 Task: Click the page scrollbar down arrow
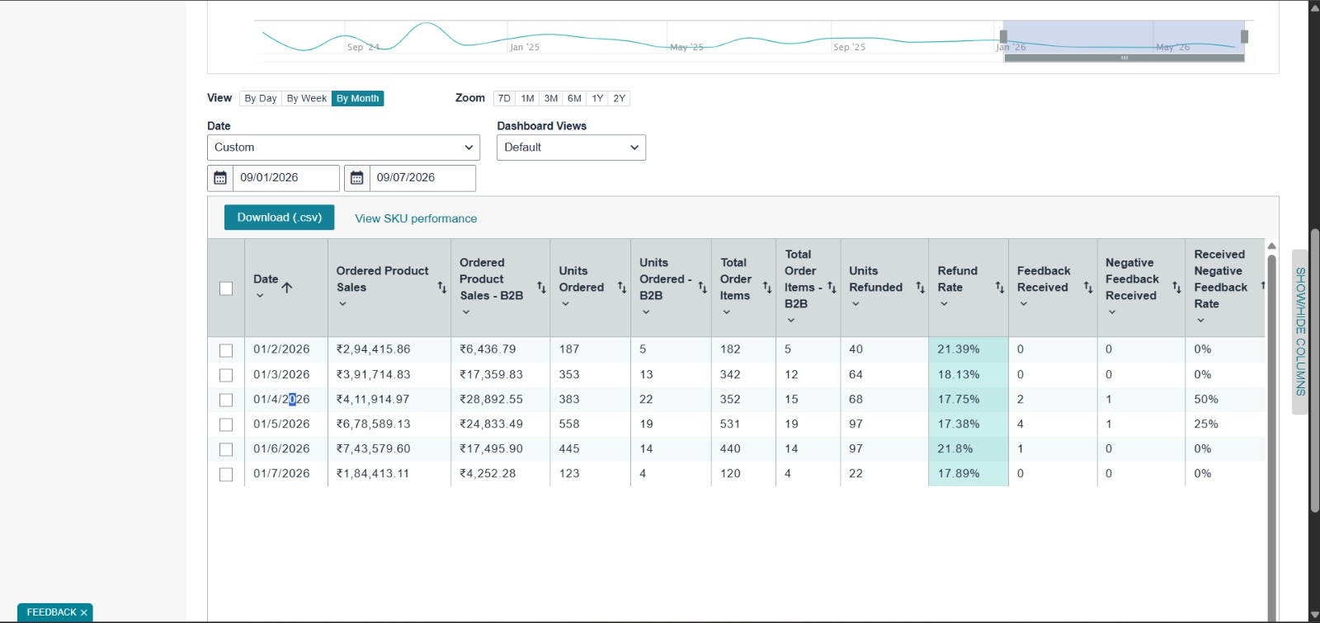click(1314, 615)
